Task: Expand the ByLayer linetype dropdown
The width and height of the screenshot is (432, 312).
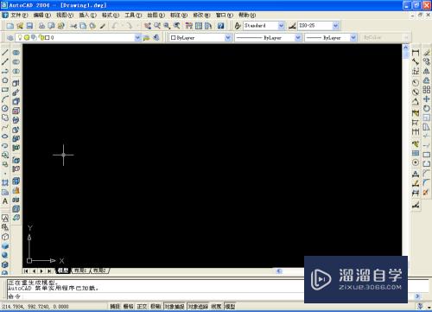Action: (x=298, y=38)
